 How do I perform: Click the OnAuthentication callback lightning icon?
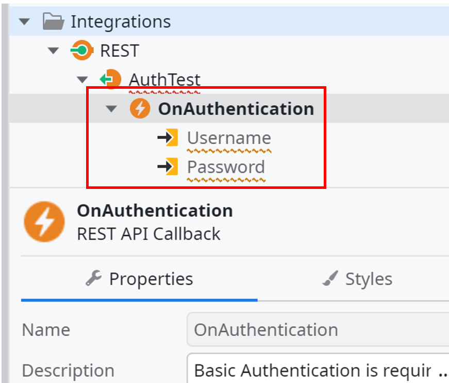[140, 108]
